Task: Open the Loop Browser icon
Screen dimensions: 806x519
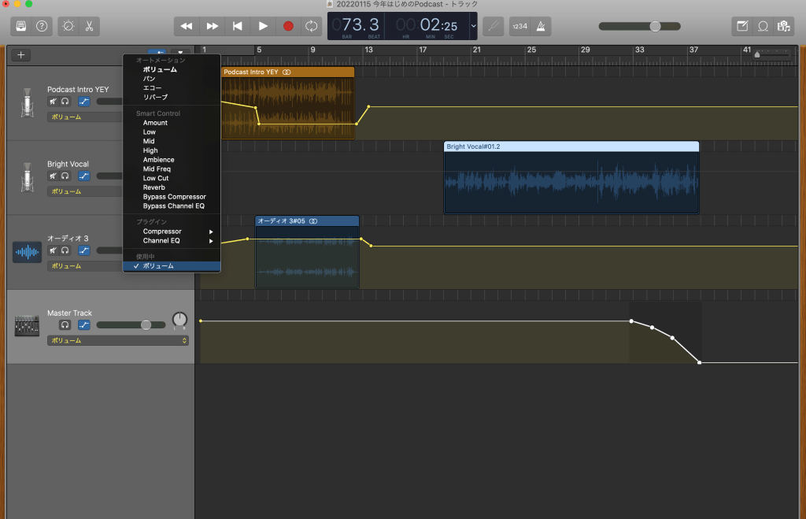Action: [x=763, y=26]
